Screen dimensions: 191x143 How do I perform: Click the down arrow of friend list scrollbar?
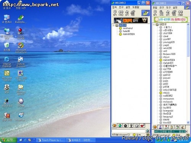pyautogui.click(x=188, y=122)
